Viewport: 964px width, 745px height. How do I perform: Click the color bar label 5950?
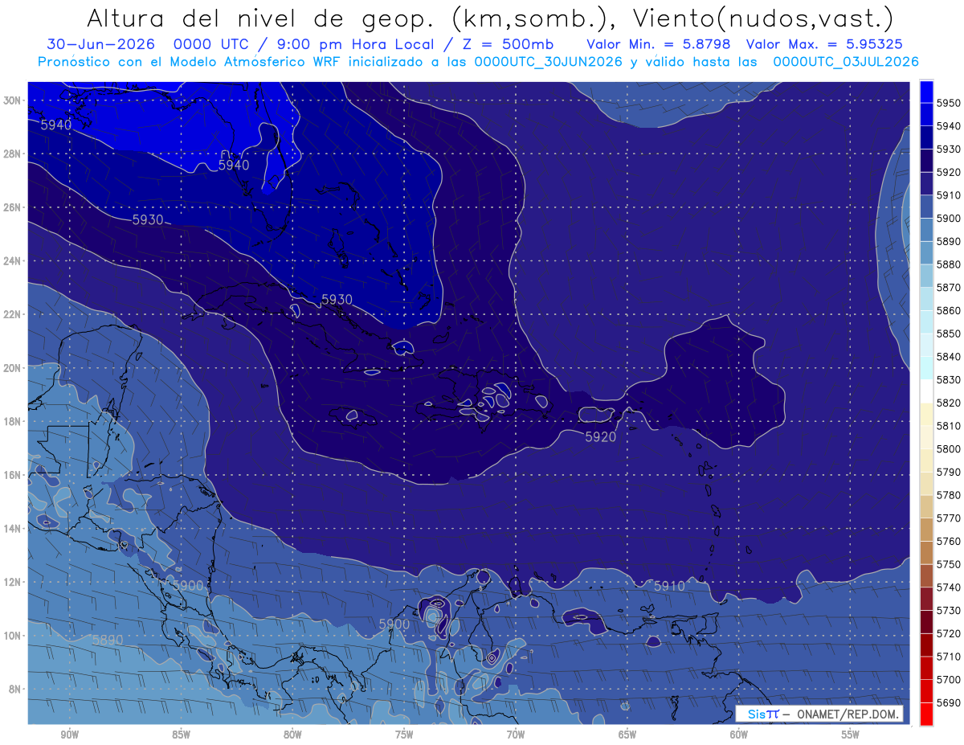949,103
